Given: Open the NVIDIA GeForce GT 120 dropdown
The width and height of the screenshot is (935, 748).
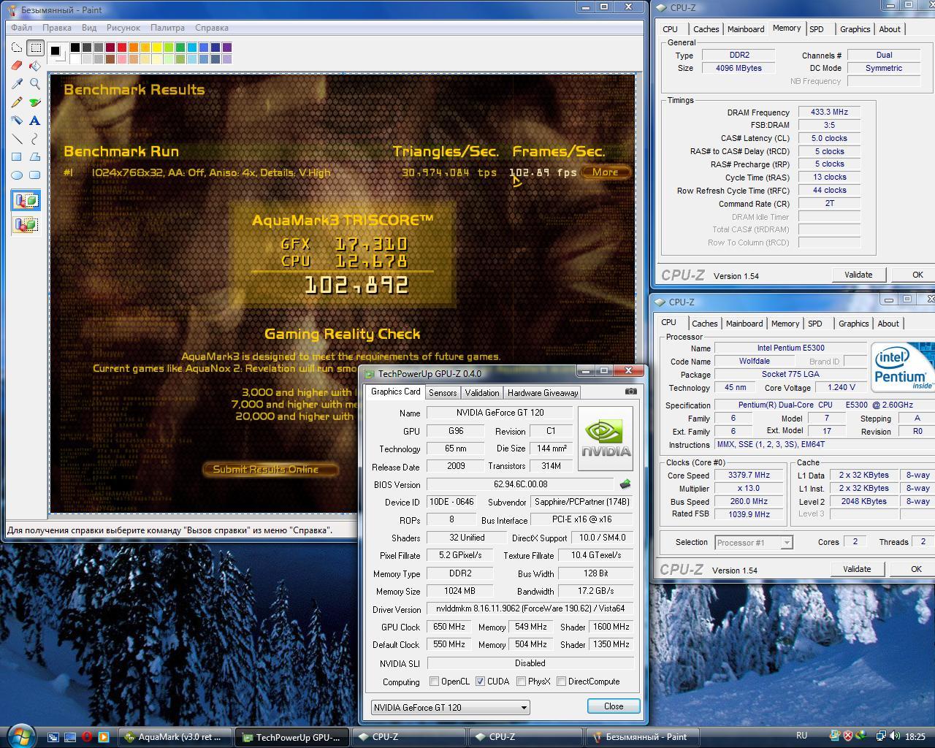Looking at the screenshot, I should [450, 707].
